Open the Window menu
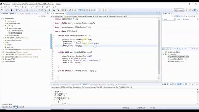 [x=49, y=7]
